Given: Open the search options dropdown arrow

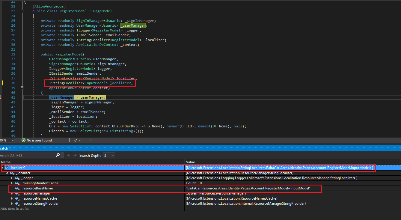Looking at the screenshot, I should (62, 155).
